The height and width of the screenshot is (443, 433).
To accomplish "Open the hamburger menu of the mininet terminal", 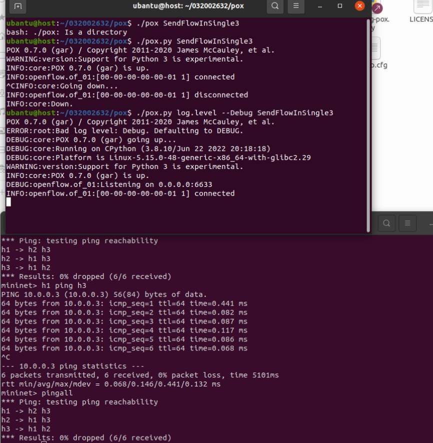I will [407, 223].
